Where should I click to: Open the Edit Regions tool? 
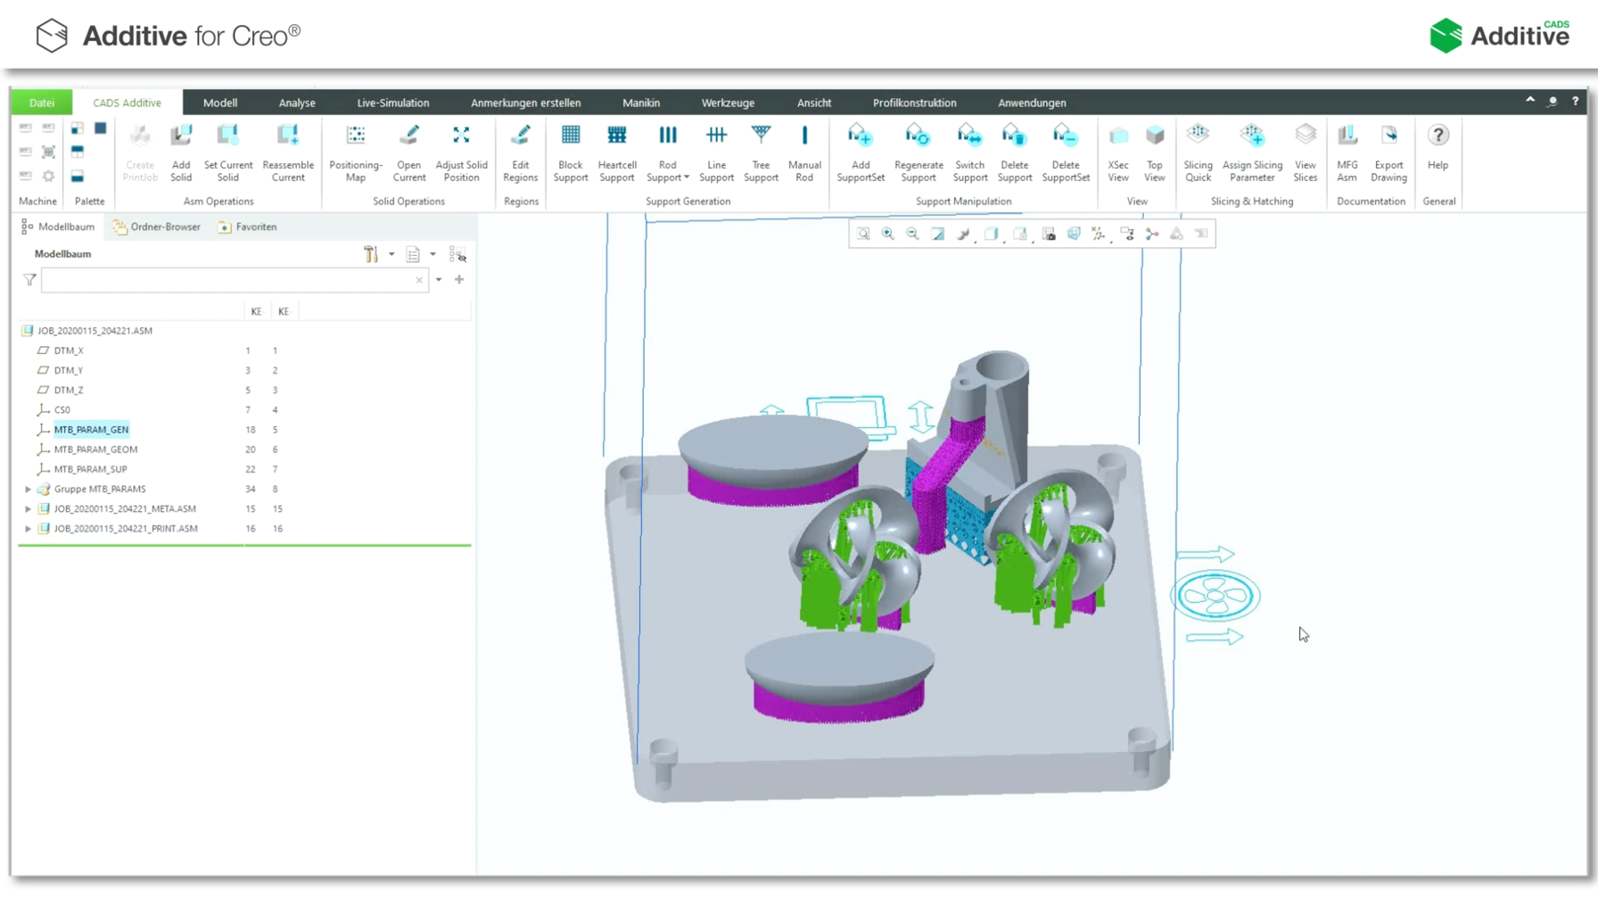click(521, 153)
